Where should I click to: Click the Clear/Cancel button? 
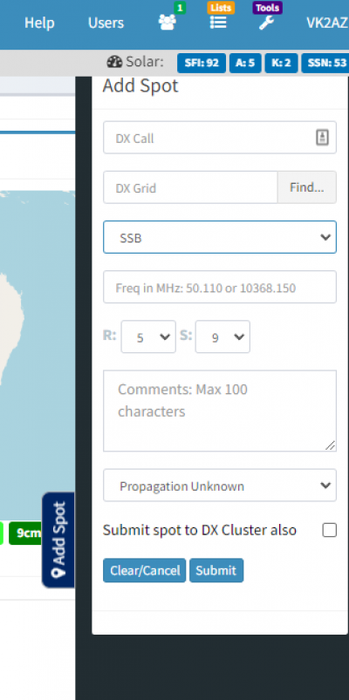[144, 570]
